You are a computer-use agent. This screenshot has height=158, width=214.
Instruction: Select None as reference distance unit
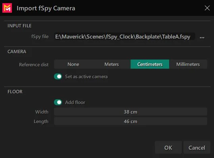(x=73, y=64)
